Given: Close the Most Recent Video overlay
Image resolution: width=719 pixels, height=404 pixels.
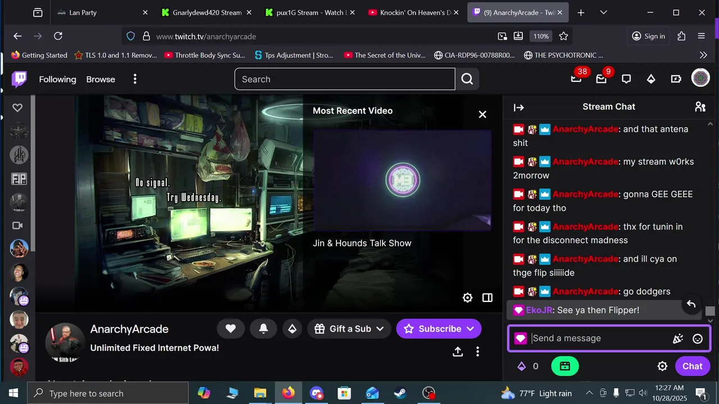Looking at the screenshot, I should pyautogui.click(x=483, y=114).
